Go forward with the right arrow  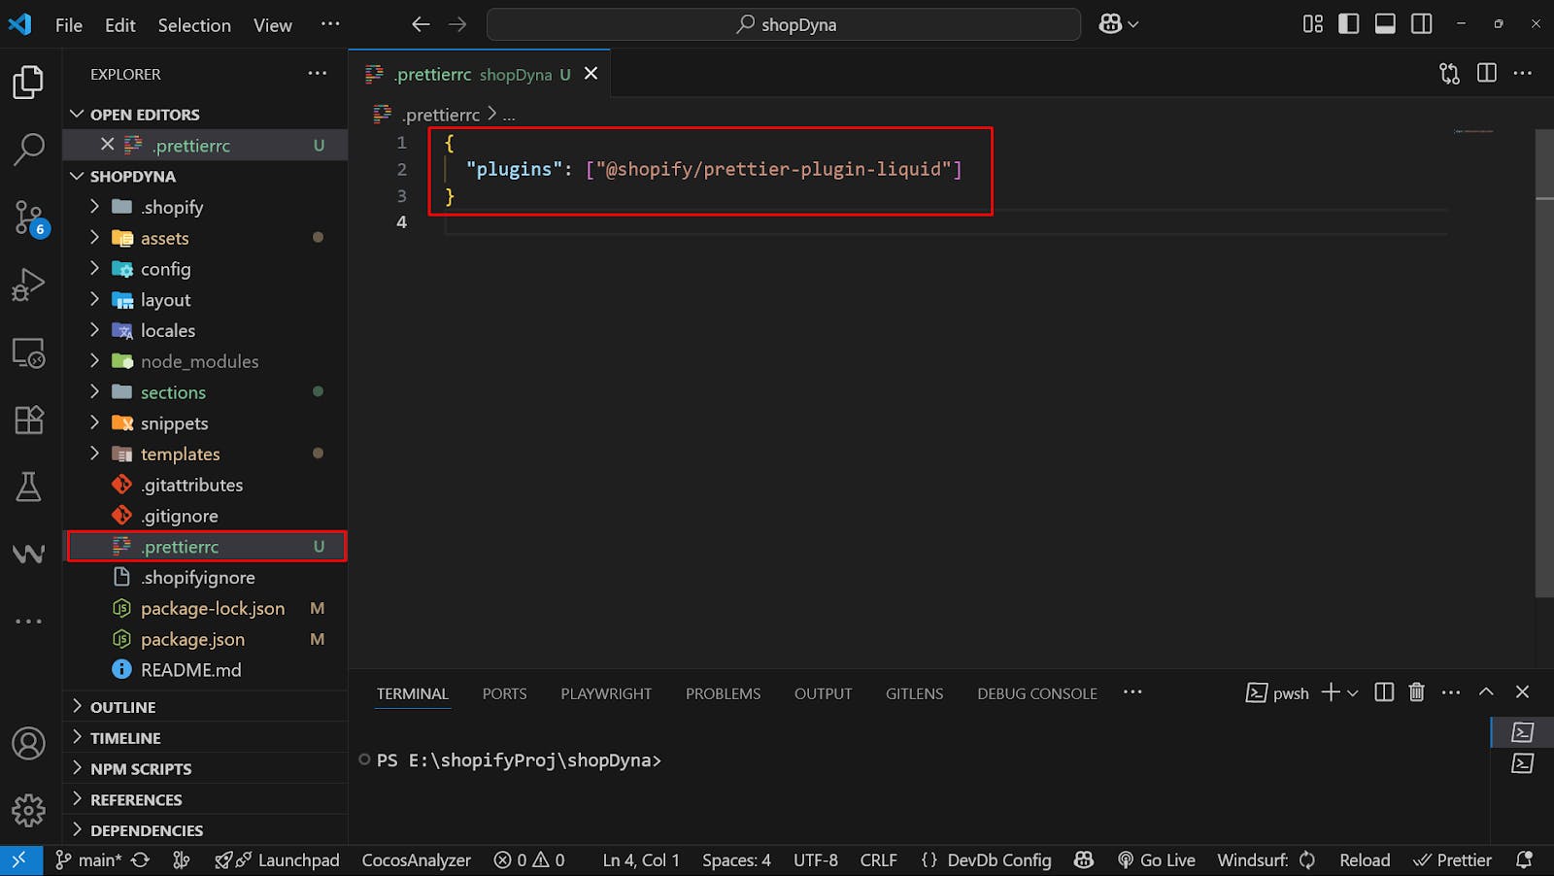(x=457, y=24)
